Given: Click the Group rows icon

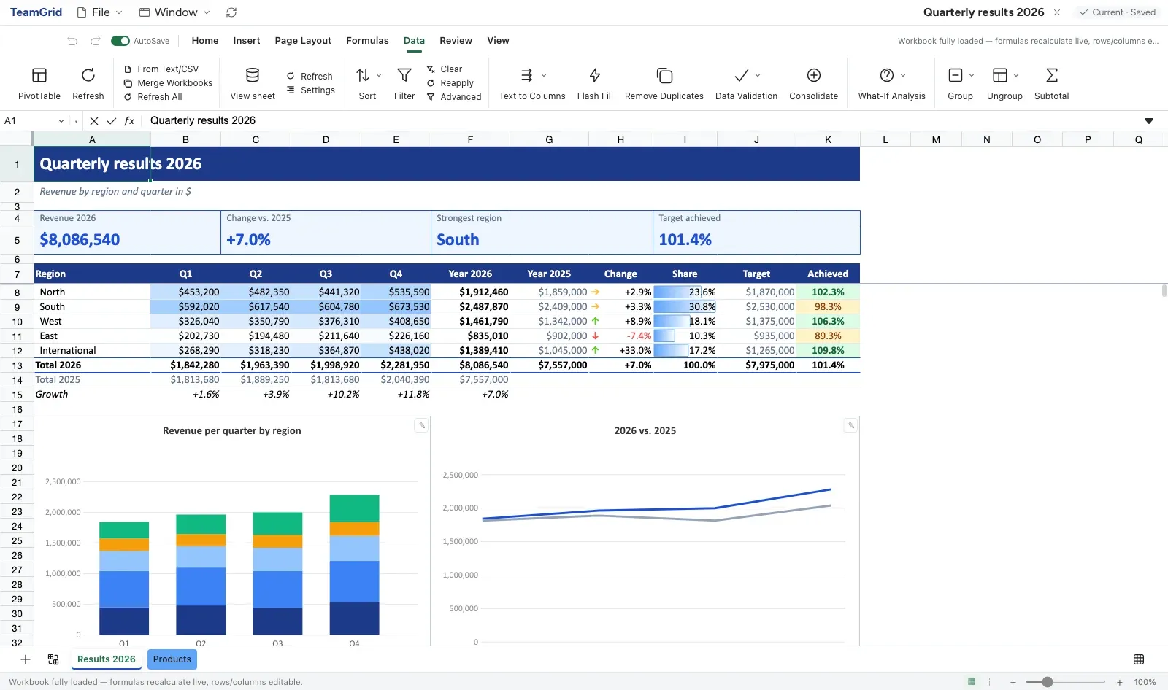Looking at the screenshot, I should tap(956, 75).
